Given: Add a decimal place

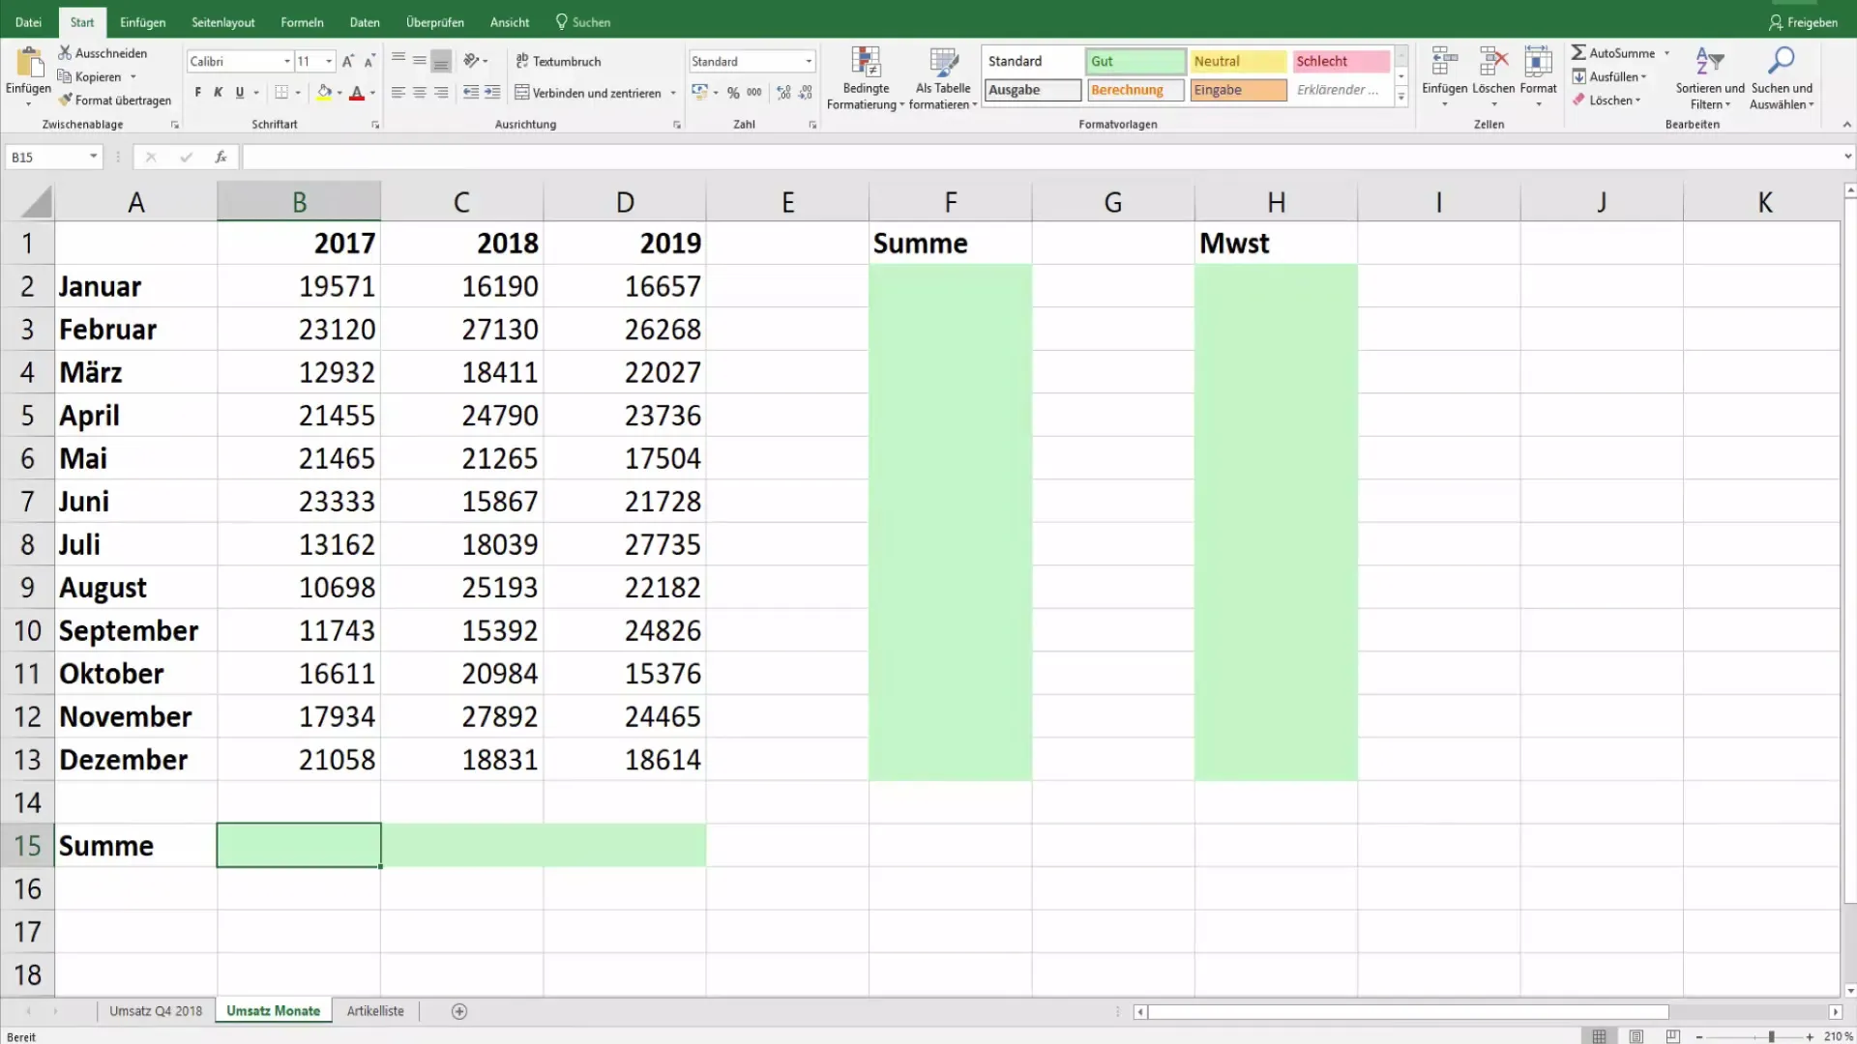Looking at the screenshot, I should [783, 93].
